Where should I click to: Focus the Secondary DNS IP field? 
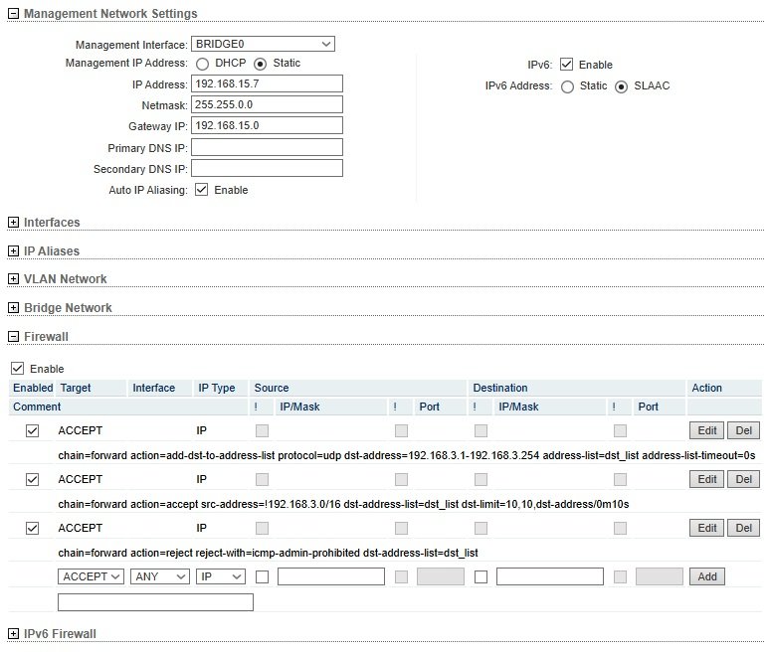(x=267, y=168)
